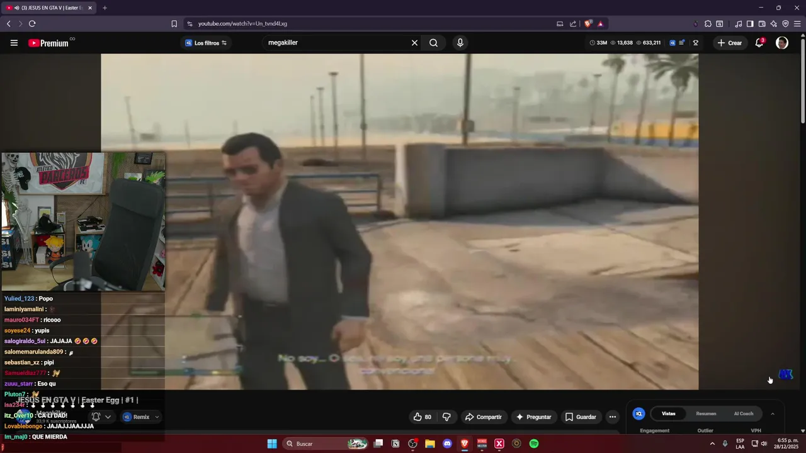Open Leo AI sparkle icon
Image resolution: width=806 pixels, height=453 pixels.
tap(774, 23)
